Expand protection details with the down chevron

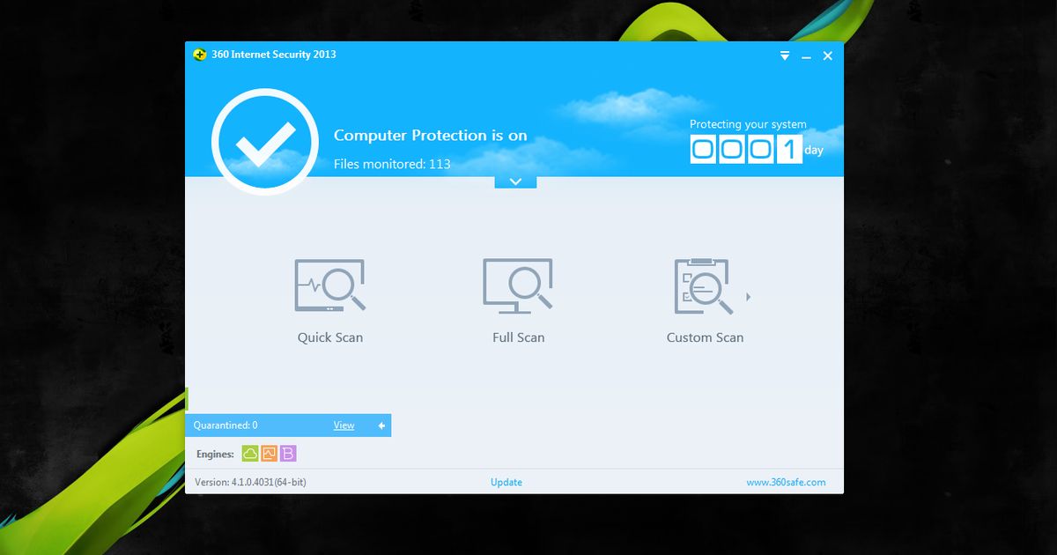point(515,181)
